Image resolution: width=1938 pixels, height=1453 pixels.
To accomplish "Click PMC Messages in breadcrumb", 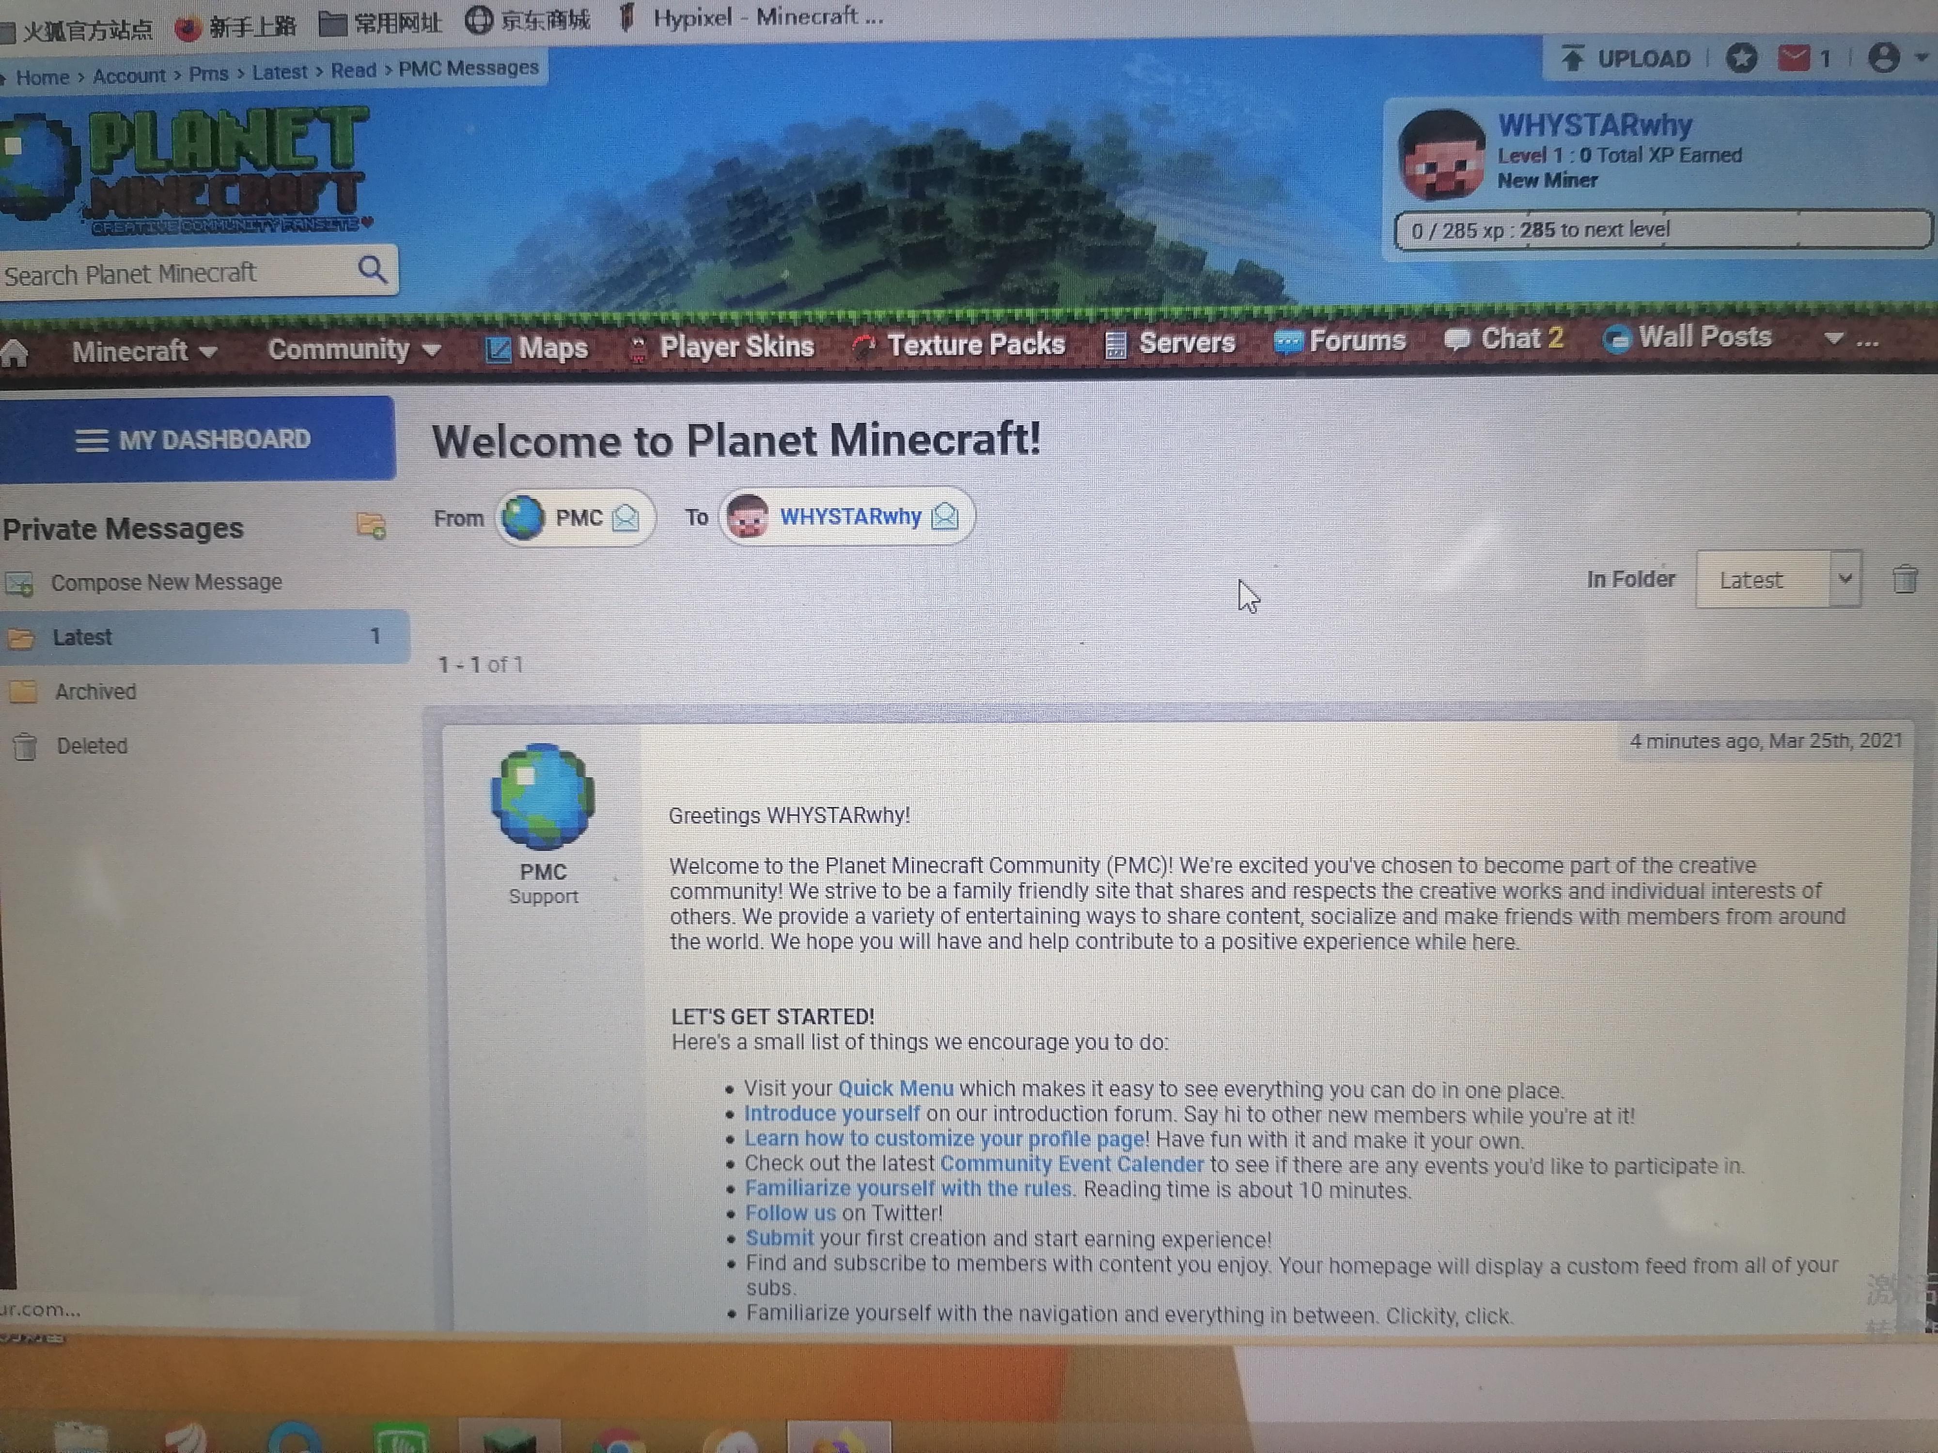I will coord(469,67).
